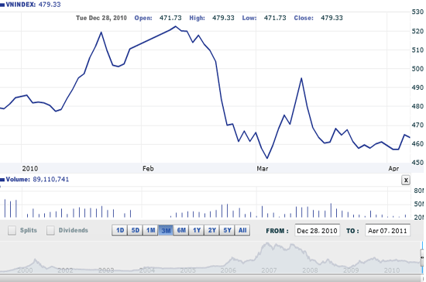
Task: Click the range slider handle on overview chart
Action: pos(422,257)
